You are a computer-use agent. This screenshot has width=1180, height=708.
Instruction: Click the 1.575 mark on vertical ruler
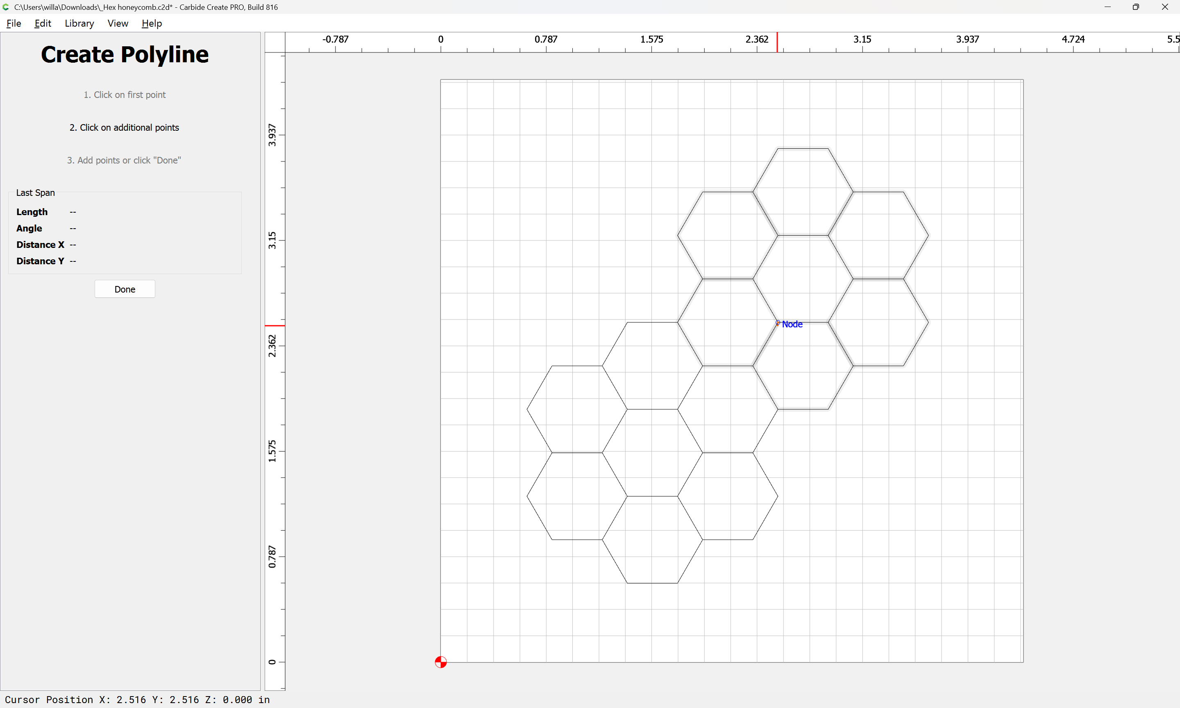click(272, 451)
